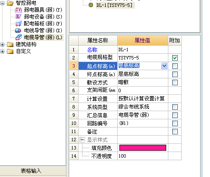Tick the 终点标高(m) 附加 checkbox
Screen dimensions: 210x177
175,74
